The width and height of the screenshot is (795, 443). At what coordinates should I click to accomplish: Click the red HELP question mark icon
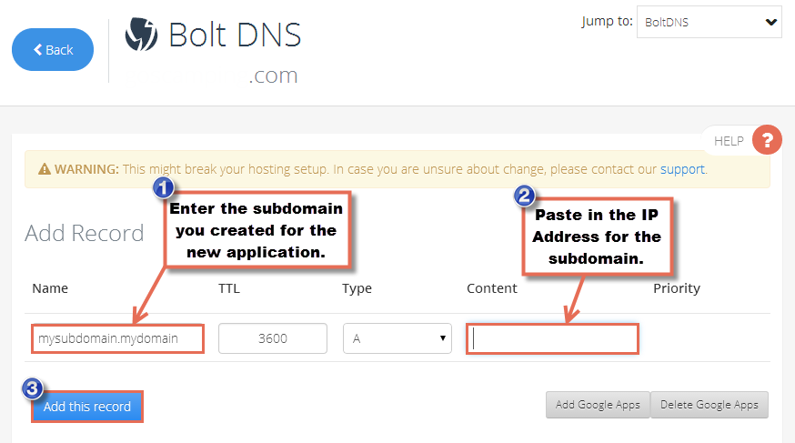click(767, 140)
